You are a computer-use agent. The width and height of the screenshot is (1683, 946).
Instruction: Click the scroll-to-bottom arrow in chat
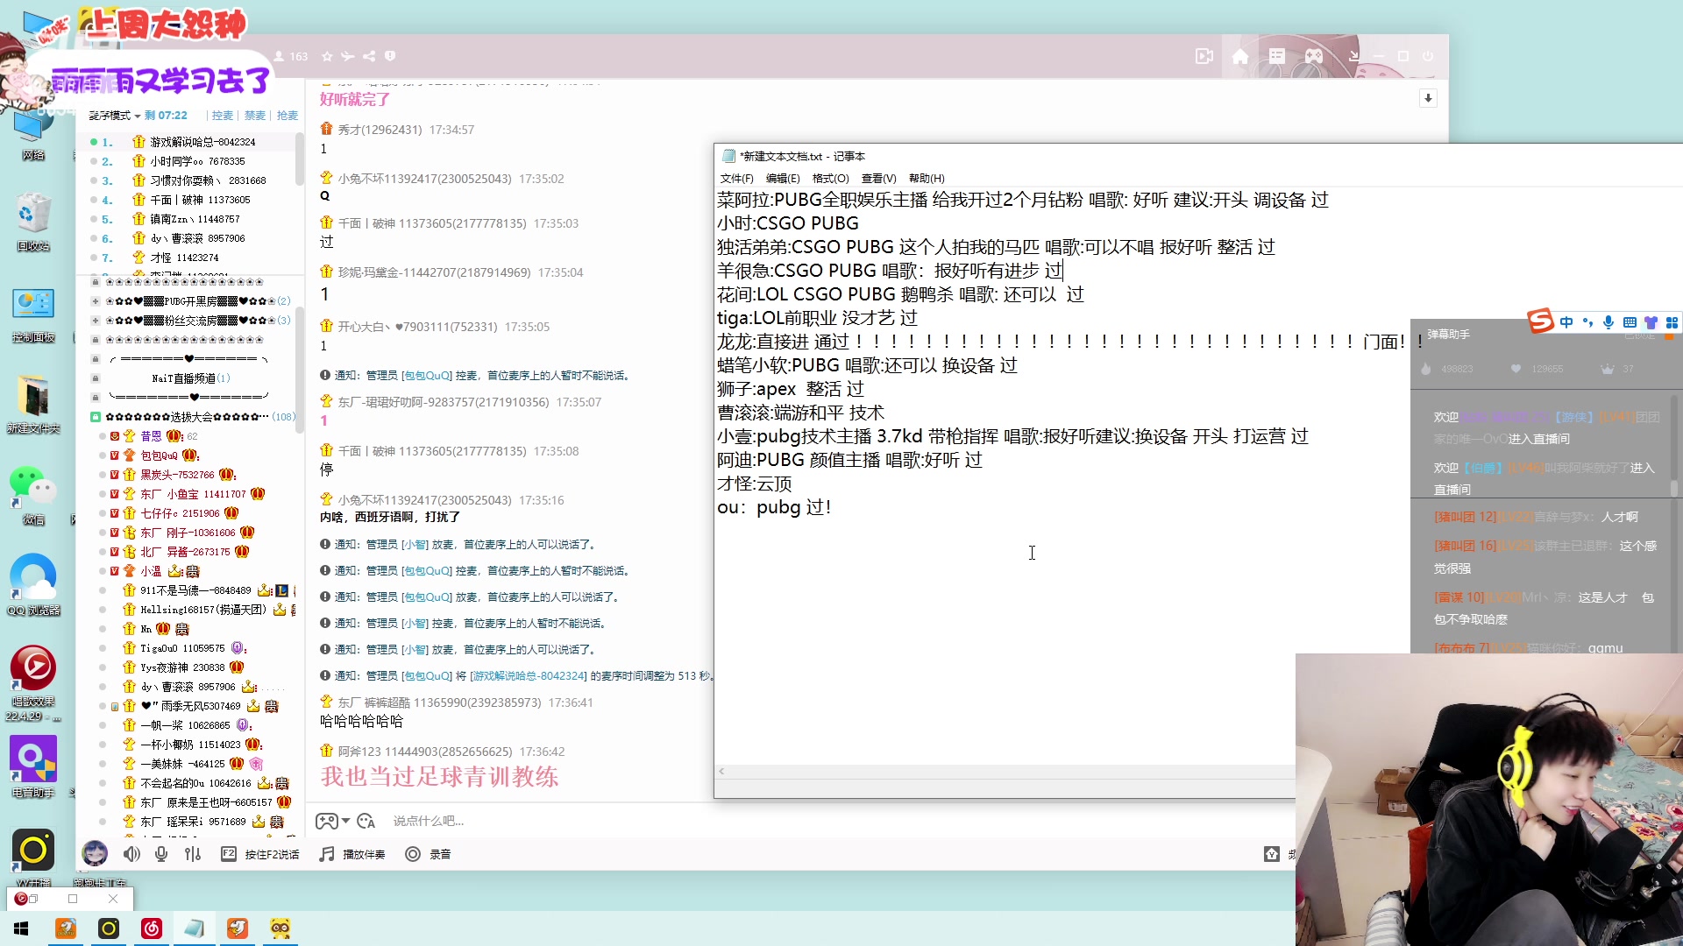(1428, 98)
